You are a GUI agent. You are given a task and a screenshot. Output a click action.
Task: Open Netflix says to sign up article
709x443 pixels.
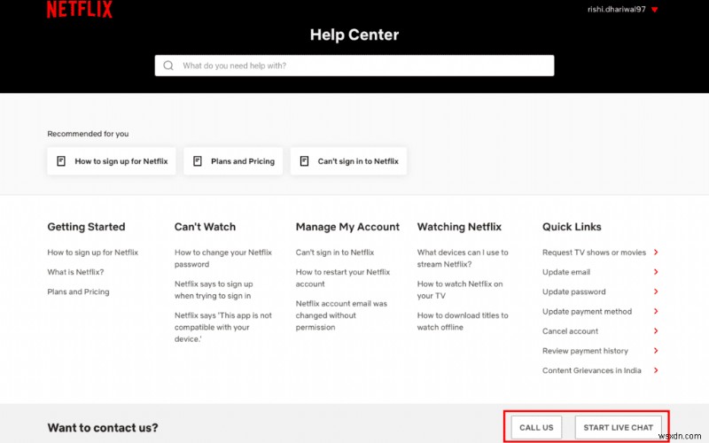point(214,290)
